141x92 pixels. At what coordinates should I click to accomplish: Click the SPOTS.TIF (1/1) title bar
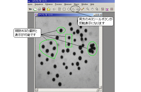coord(69,15)
